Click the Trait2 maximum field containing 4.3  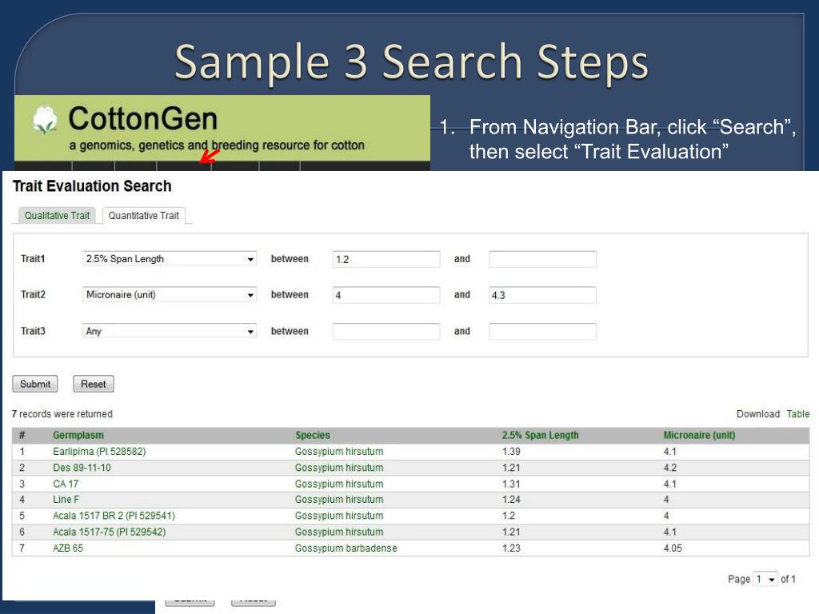(x=542, y=295)
